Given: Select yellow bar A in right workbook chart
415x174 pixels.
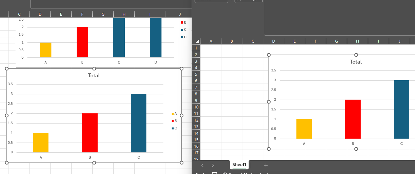Looking at the screenshot, I should [304, 129].
